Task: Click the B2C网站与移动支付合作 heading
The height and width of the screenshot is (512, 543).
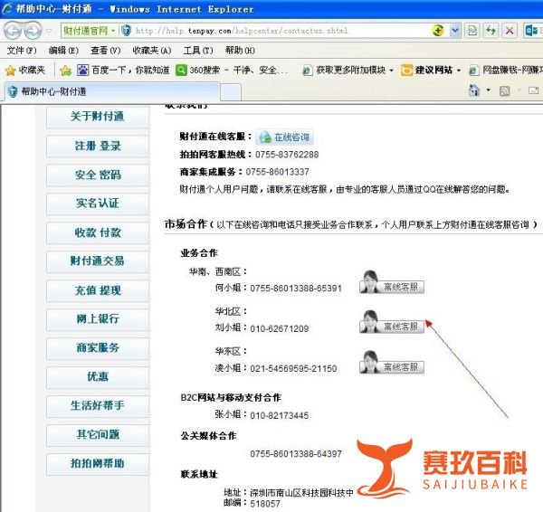Action: click(x=231, y=397)
